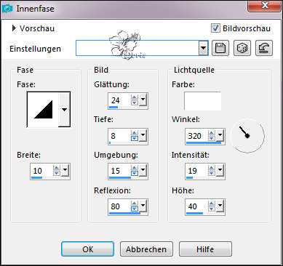Image resolution: width=283 pixels, height=266 pixels.
Task: Decrease Breite value with down arrow
Action: (57, 173)
